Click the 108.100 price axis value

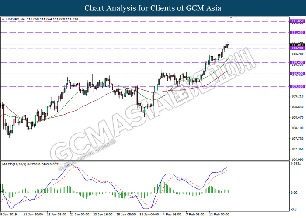297,128
